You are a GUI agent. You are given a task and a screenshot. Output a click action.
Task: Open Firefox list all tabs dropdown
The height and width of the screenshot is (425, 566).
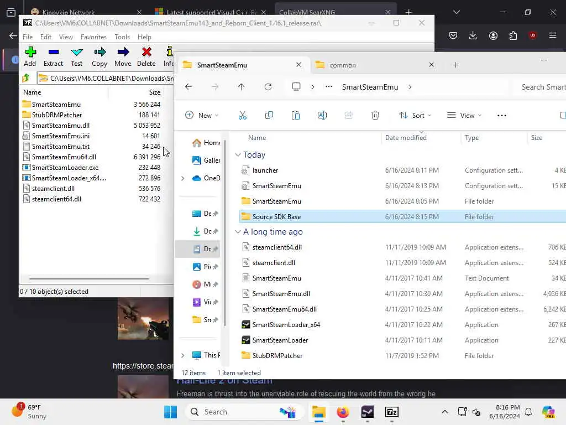click(x=456, y=12)
